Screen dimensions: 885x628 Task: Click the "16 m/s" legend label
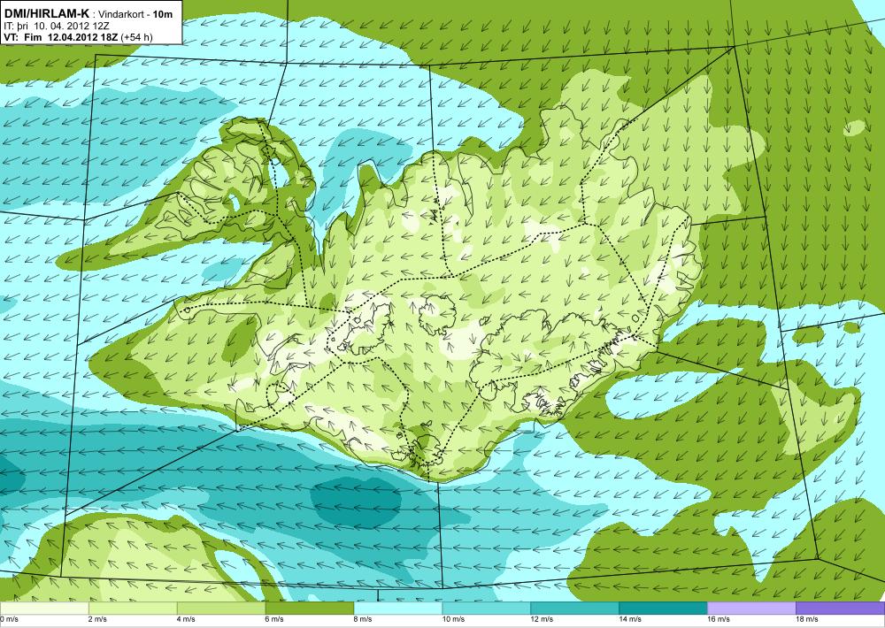pos(719,619)
